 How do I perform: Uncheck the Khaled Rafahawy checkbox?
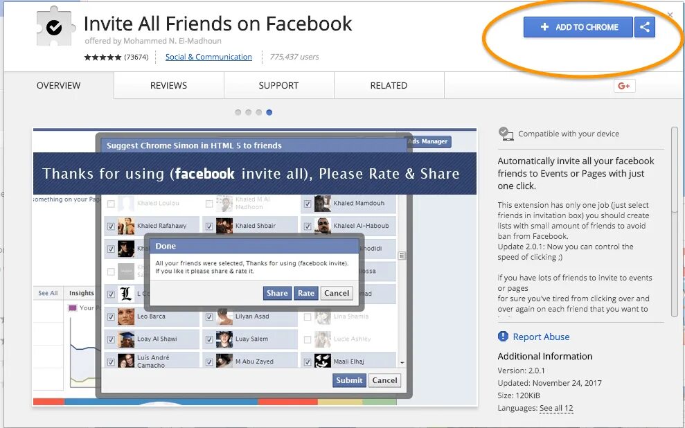click(112, 225)
